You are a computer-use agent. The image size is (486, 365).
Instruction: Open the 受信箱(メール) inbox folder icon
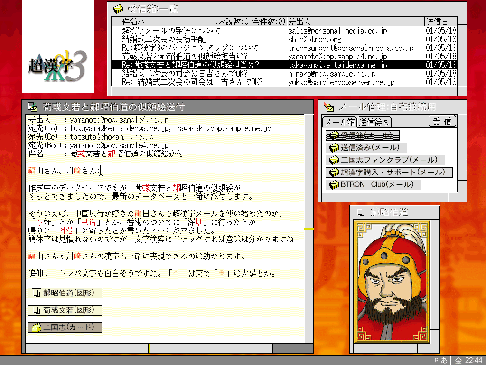[334, 135]
